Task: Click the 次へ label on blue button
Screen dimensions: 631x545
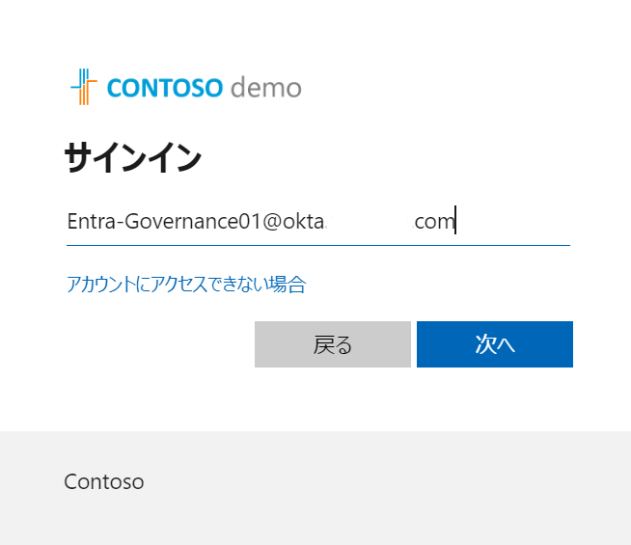Action: click(495, 344)
